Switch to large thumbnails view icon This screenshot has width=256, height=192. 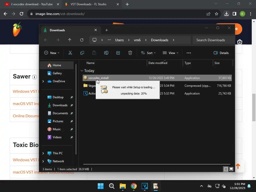[231, 169]
